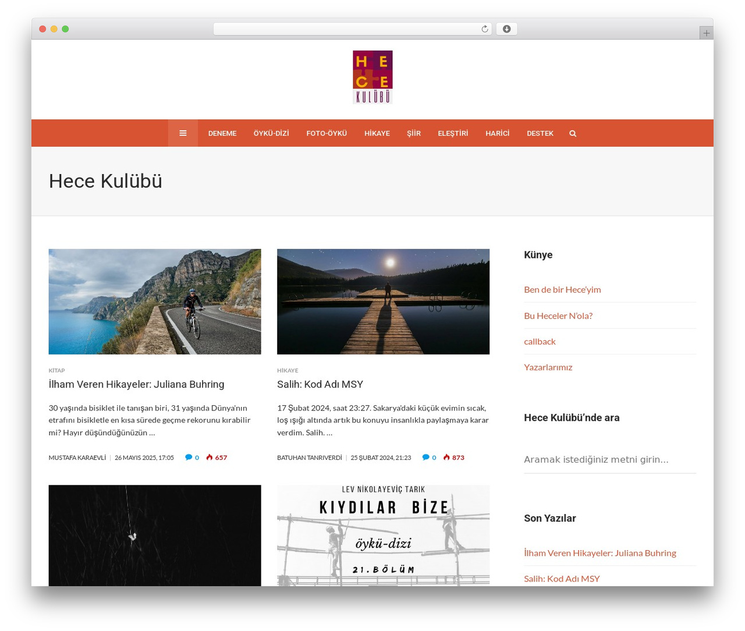This screenshot has height=631, width=745.
Task: Open article title İlham Veren Hikayeler: Juliana Buhring
Action: [137, 384]
